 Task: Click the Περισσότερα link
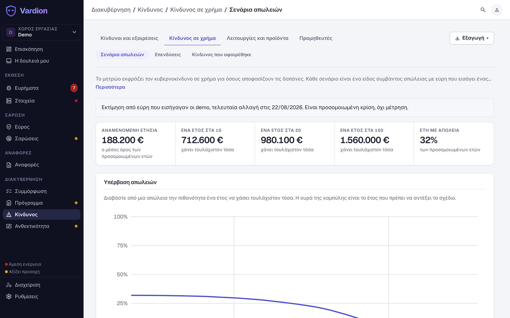click(x=110, y=87)
